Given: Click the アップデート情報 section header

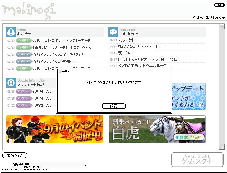Looking at the screenshot, I should (x=31, y=83).
